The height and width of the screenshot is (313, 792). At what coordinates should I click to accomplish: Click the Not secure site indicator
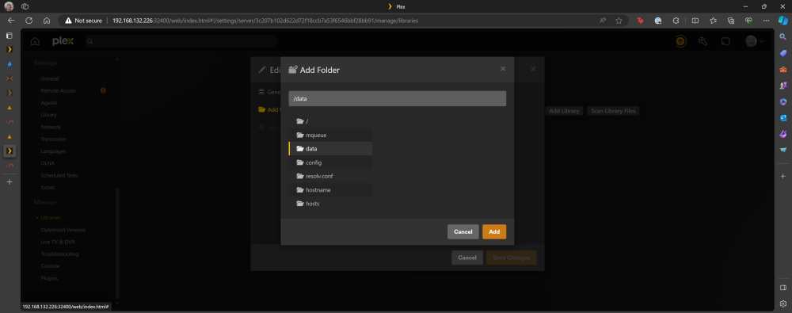pyautogui.click(x=83, y=21)
